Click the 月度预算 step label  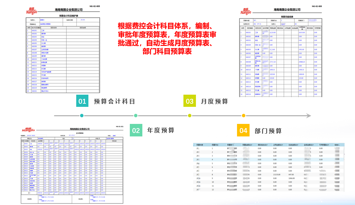[x=214, y=102]
